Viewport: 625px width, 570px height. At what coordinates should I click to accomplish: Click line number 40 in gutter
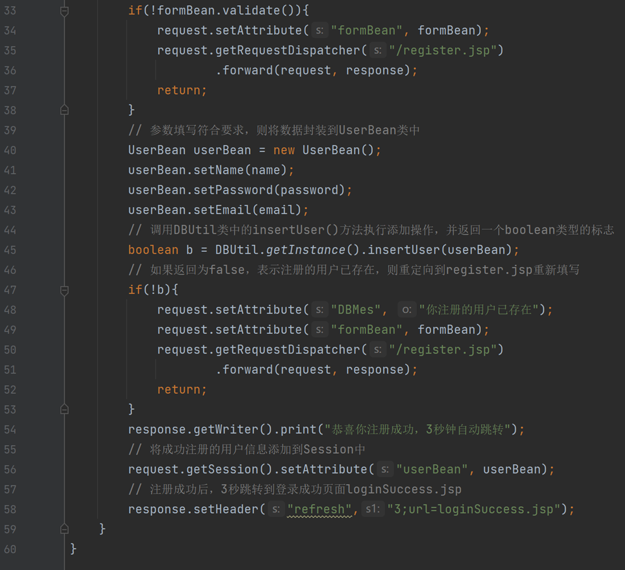(x=10, y=150)
